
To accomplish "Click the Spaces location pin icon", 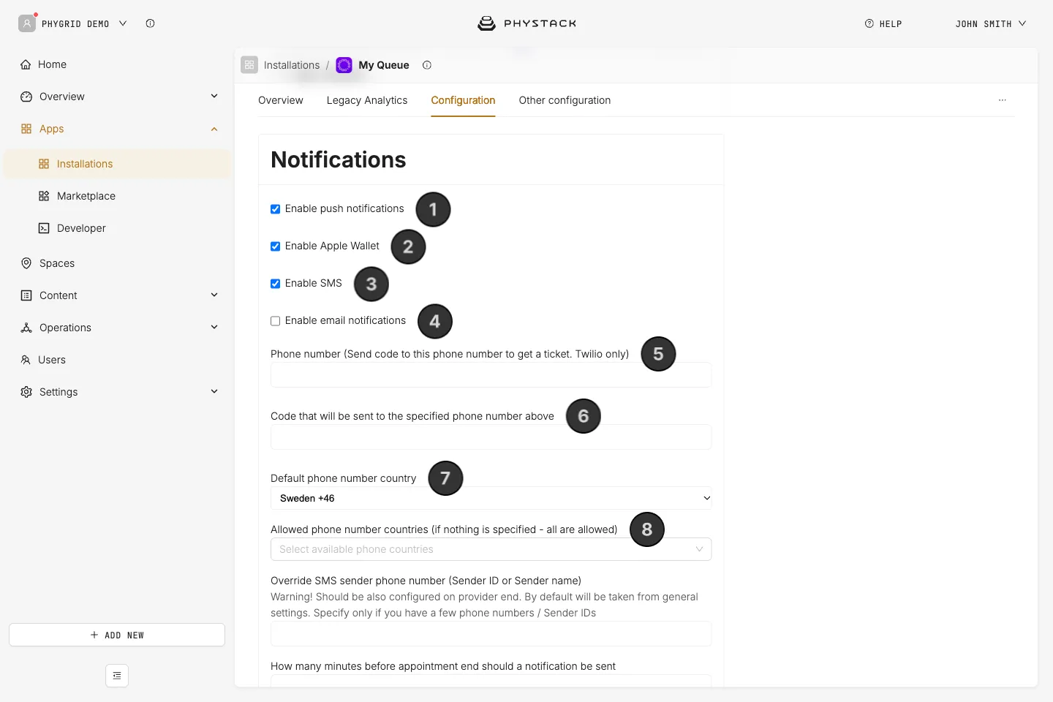I will tap(26, 263).
